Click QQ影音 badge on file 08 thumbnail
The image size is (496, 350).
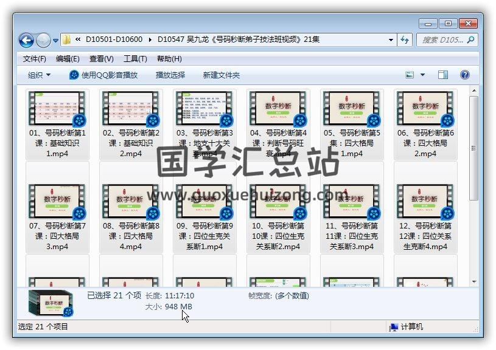tap(153, 213)
